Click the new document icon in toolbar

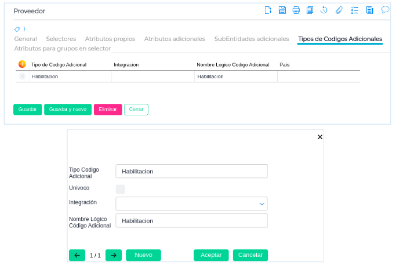coord(268,10)
